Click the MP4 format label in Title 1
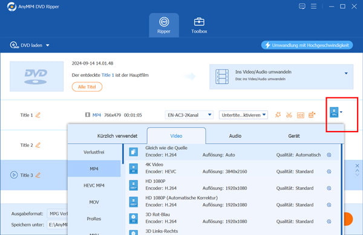 tap(97, 115)
